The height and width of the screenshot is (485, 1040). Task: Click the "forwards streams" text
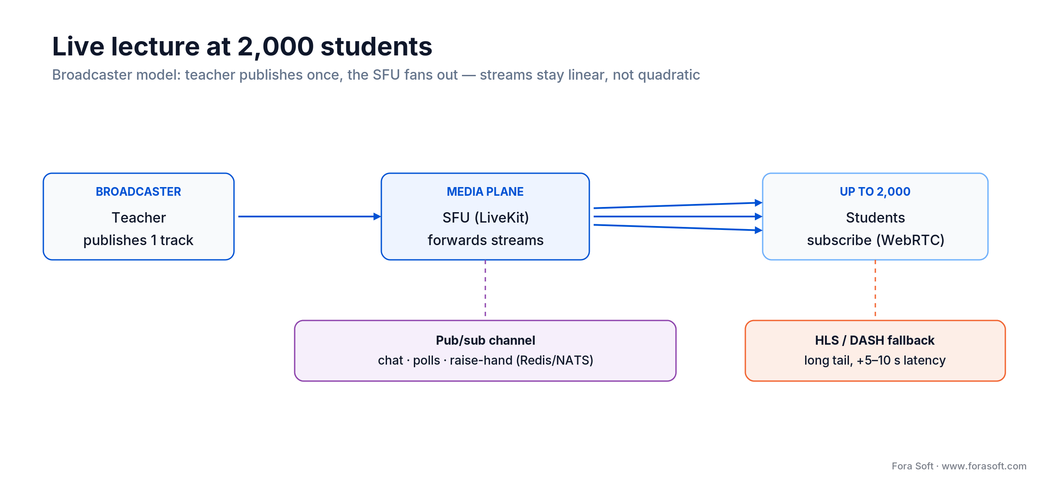point(485,240)
